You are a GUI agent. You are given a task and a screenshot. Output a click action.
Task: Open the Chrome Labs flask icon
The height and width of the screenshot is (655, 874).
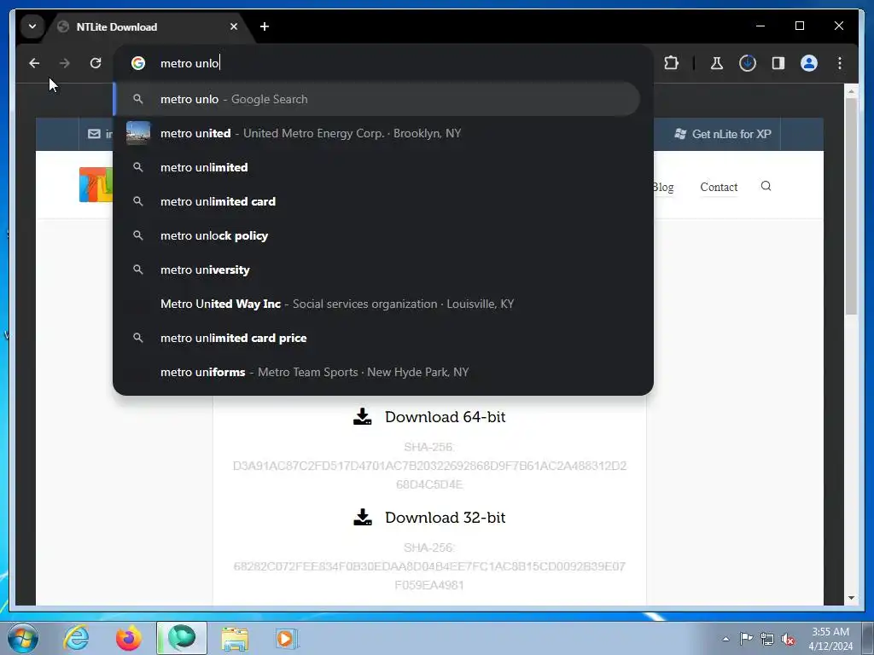point(717,63)
